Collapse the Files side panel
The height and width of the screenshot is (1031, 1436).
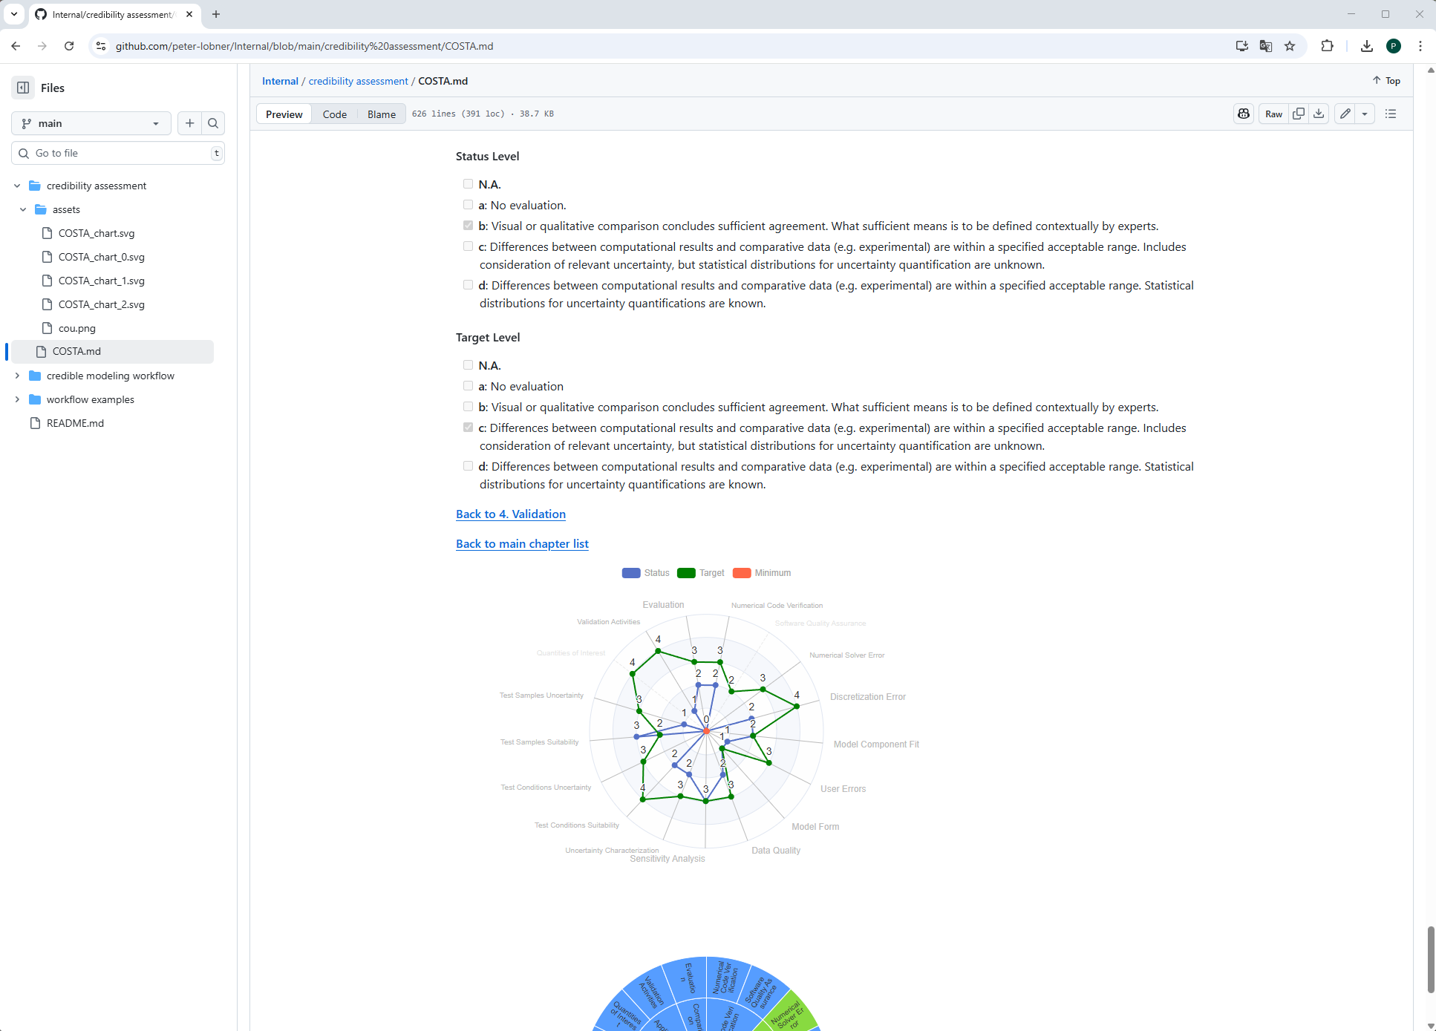click(x=23, y=88)
